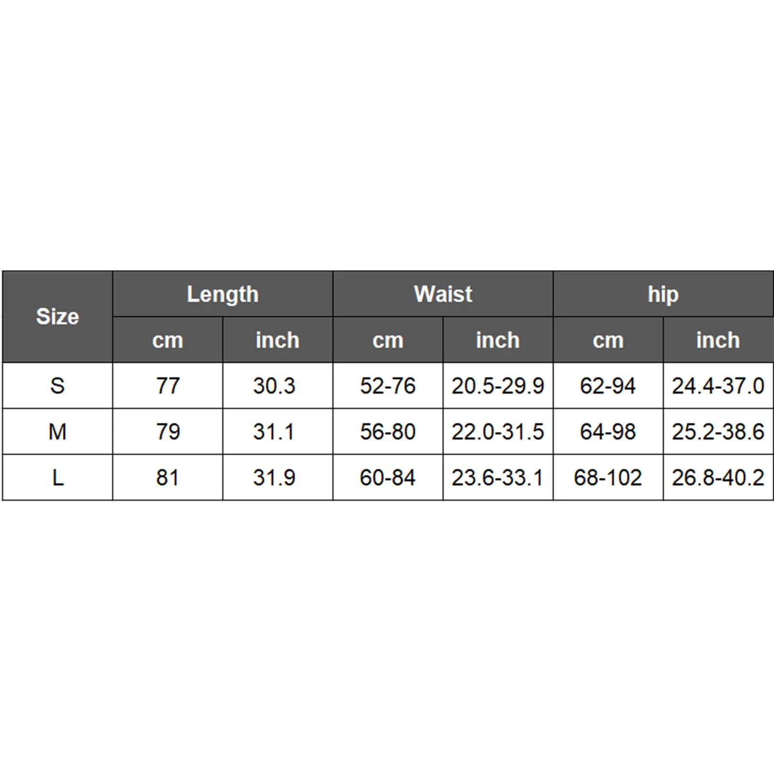The height and width of the screenshot is (774, 774).
Task: Click the S size row label
Action: pos(57,386)
